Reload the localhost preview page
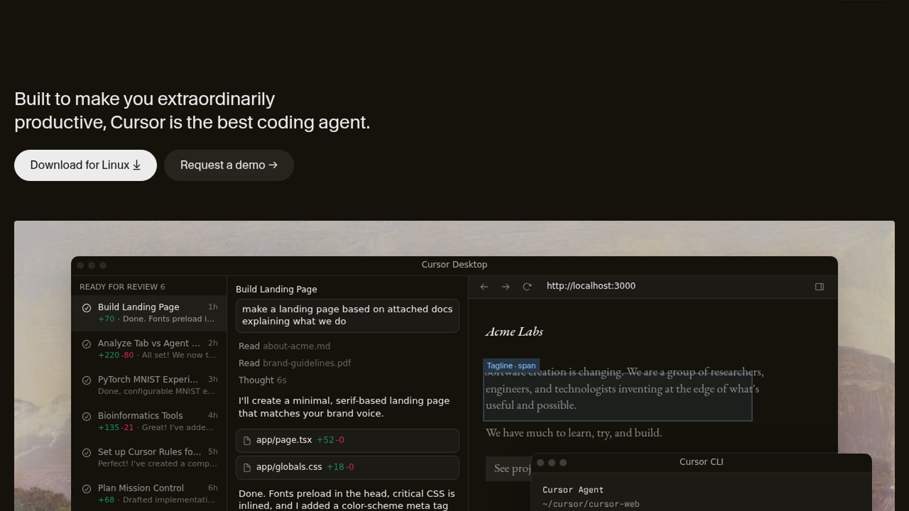This screenshot has width=909, height=511. click(x=527, y=287)
